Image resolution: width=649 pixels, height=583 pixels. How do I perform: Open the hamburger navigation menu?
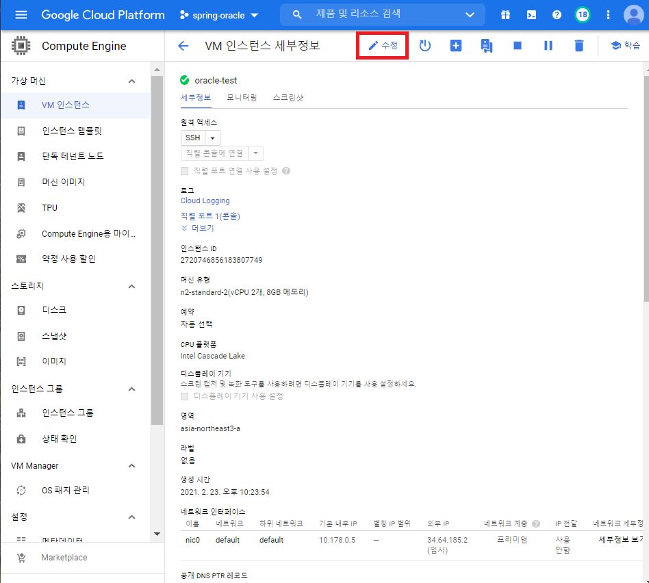coord(21,15)
